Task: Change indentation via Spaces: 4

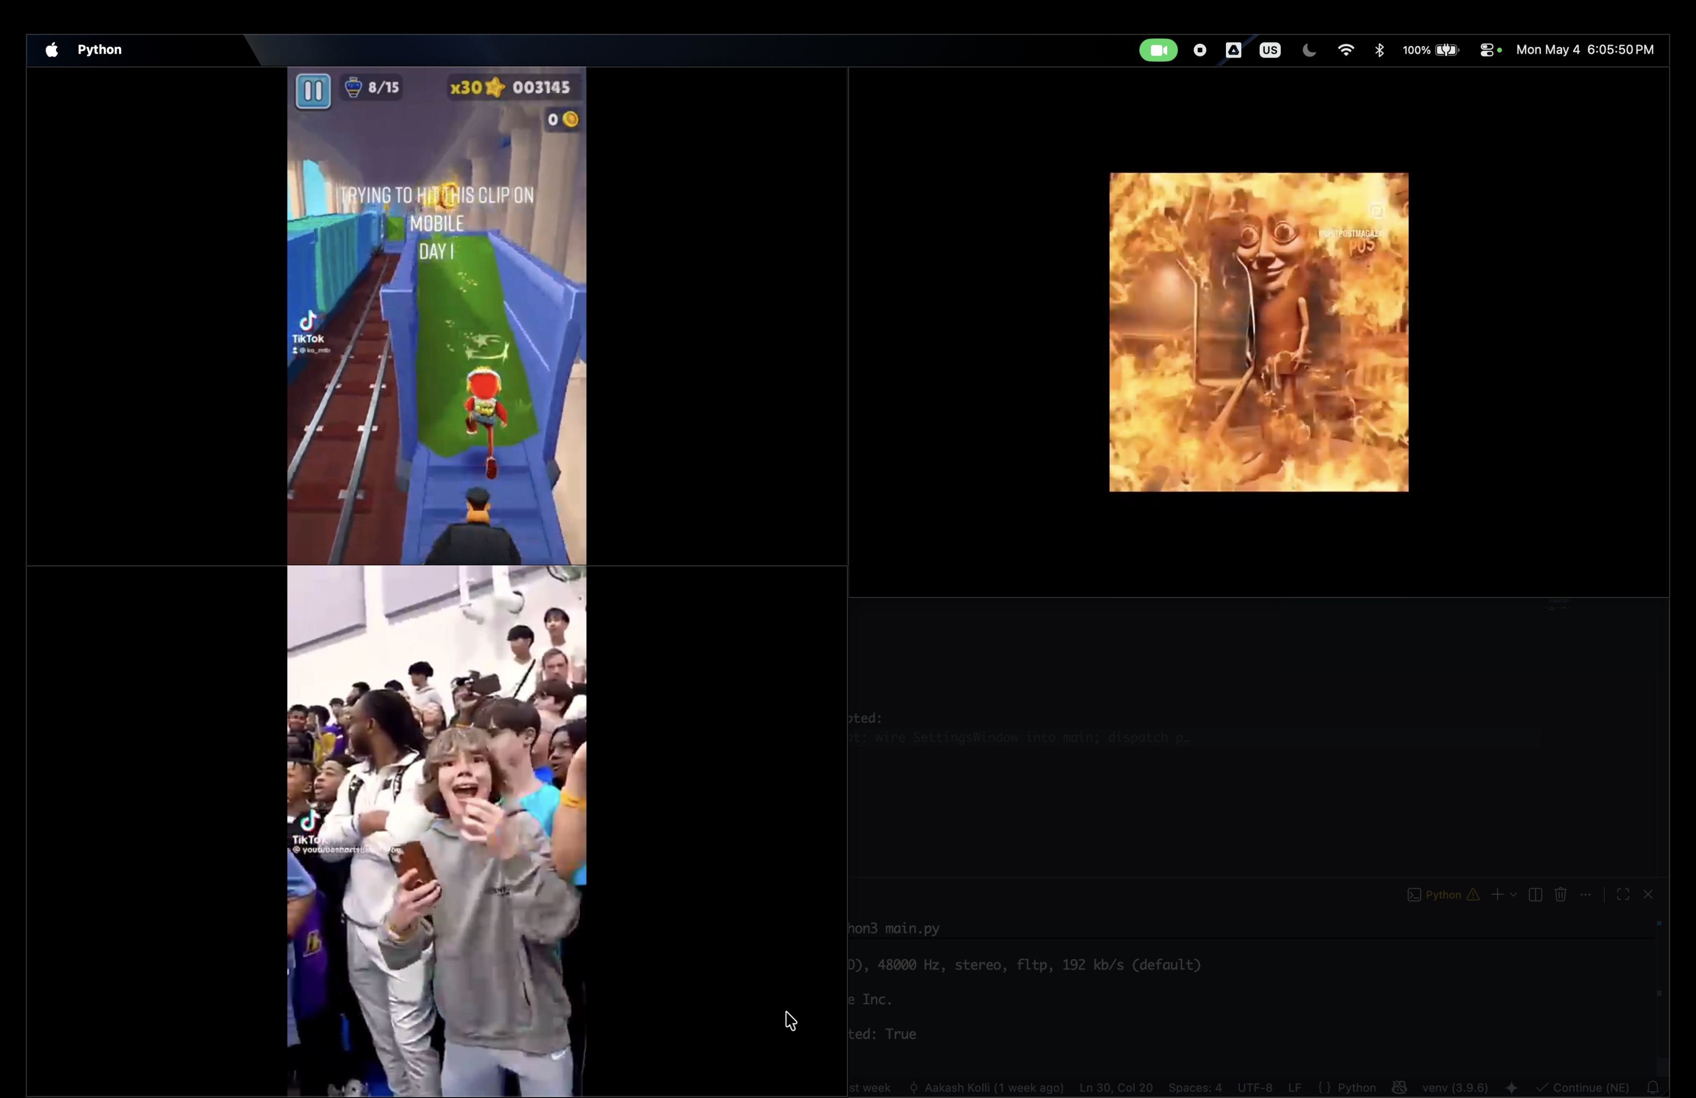Action: (1195, 1087)
